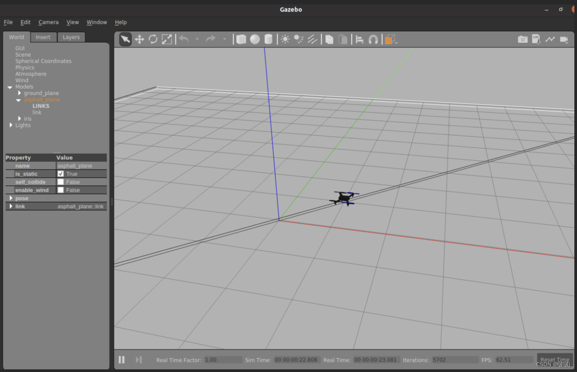
Task: Click the Redo arrow icon
Action: [211, 39]
